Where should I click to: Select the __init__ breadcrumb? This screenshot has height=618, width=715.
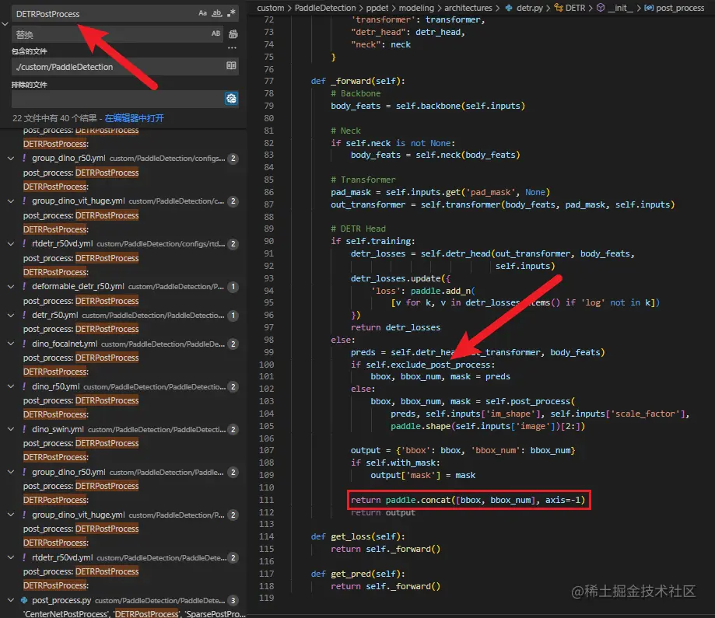[x=621, y=8]
